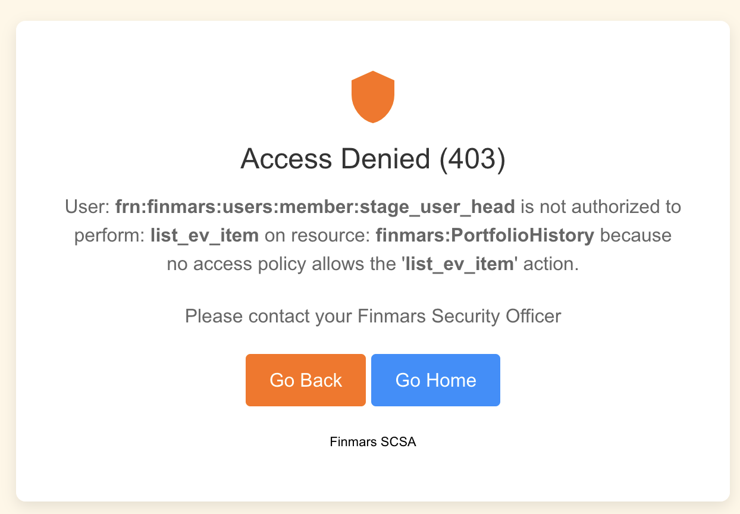Click the word 'because' in the message
This screenshot has width=740, height=514.
click(x=636, y=236)
